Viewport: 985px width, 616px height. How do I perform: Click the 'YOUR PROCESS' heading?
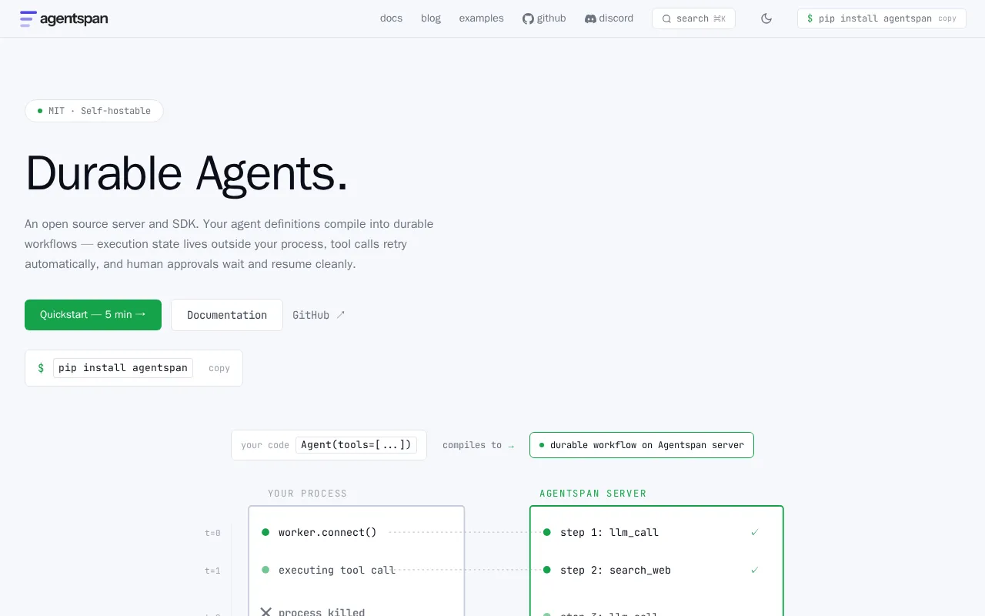tap(308, 494)
